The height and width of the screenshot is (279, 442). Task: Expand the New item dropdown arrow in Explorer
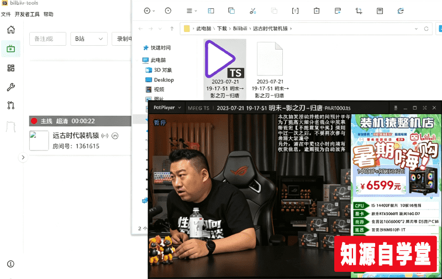tap(154, 11)
